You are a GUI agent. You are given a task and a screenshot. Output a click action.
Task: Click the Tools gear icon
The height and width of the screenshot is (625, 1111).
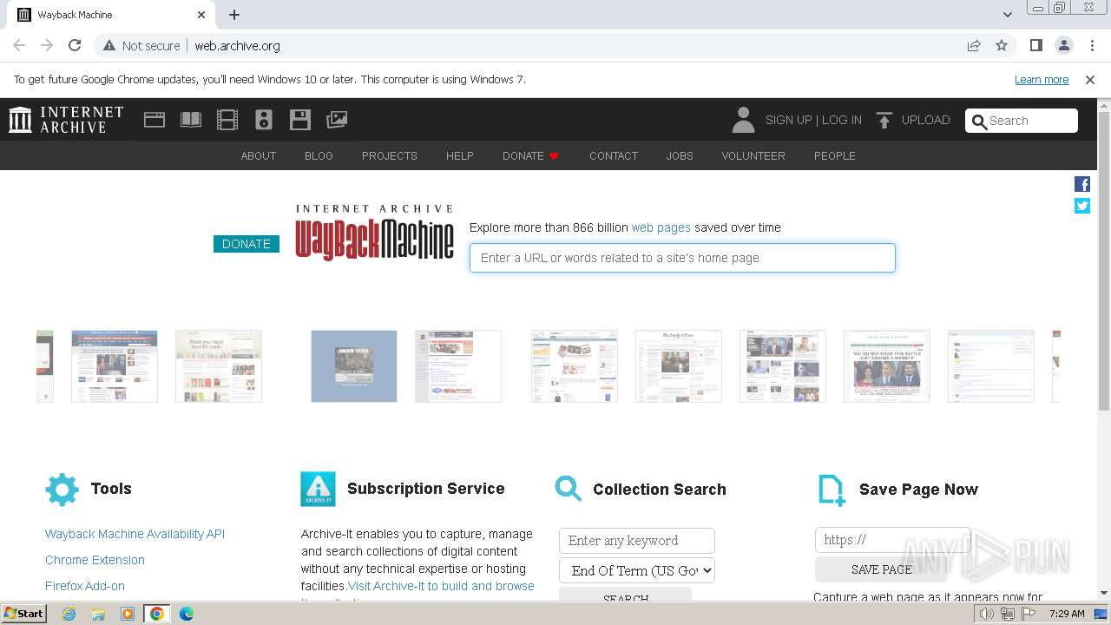point(62,490)
